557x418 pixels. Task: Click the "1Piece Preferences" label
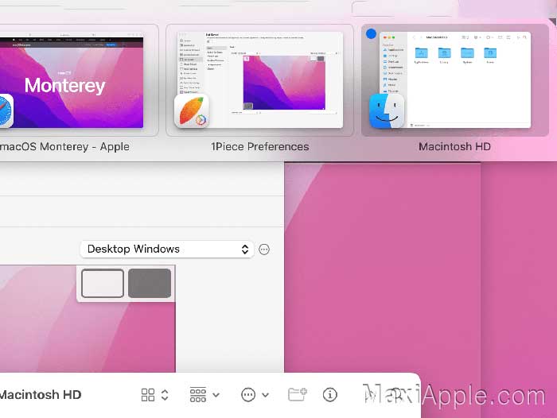click(260, 146)
